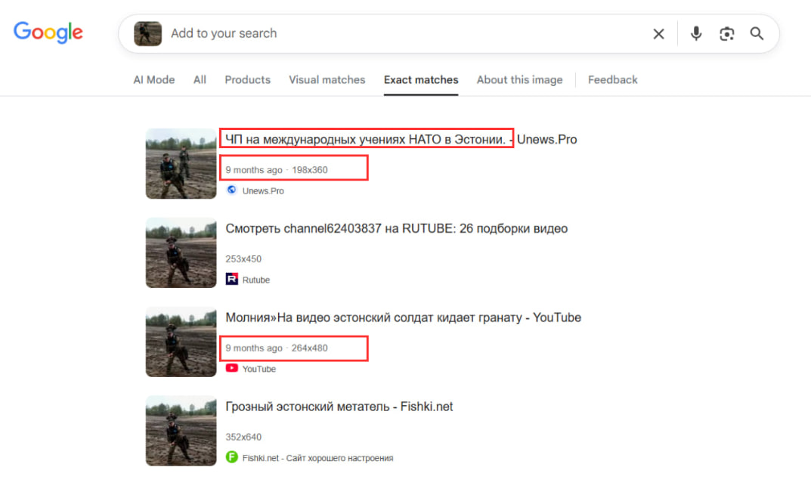The image size is (811, 495).
Task: Select the Exact matches tab
Action: tap(421, 79)
